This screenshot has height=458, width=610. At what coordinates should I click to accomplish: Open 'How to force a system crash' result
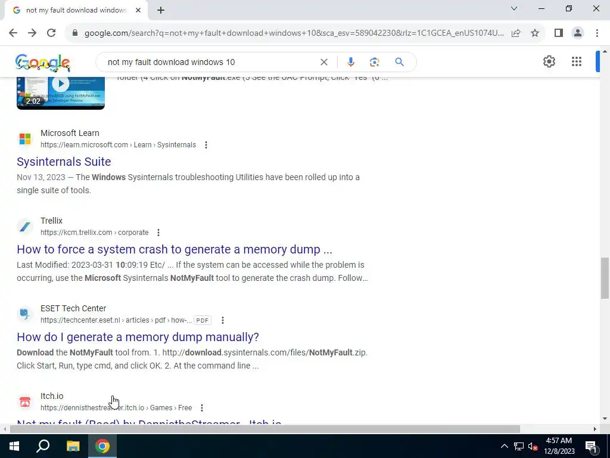[175, 249]
